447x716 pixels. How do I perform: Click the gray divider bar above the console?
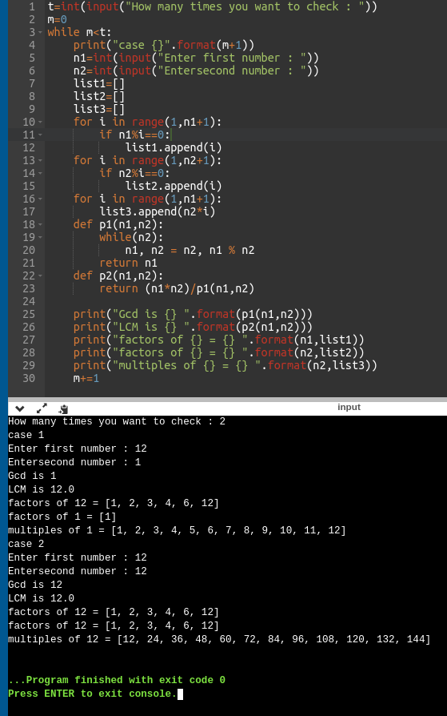tap(228, 400)
